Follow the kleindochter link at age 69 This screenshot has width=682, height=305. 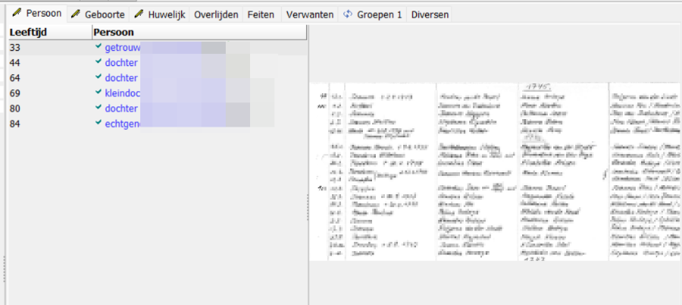pos(123,93)
